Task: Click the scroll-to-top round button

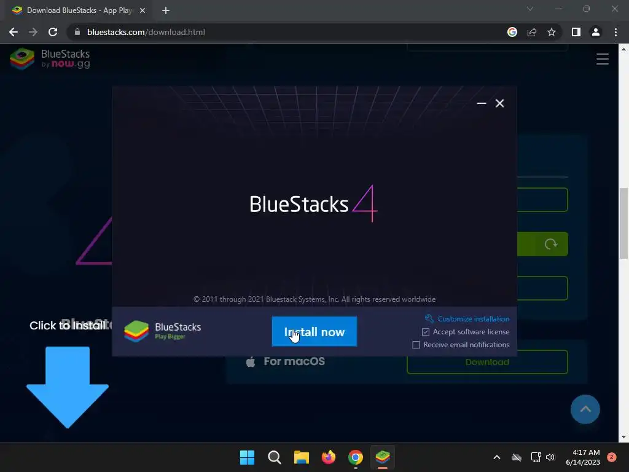Action: click(585, 409)
